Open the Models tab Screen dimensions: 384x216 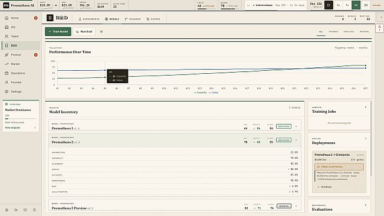point(112,19)
